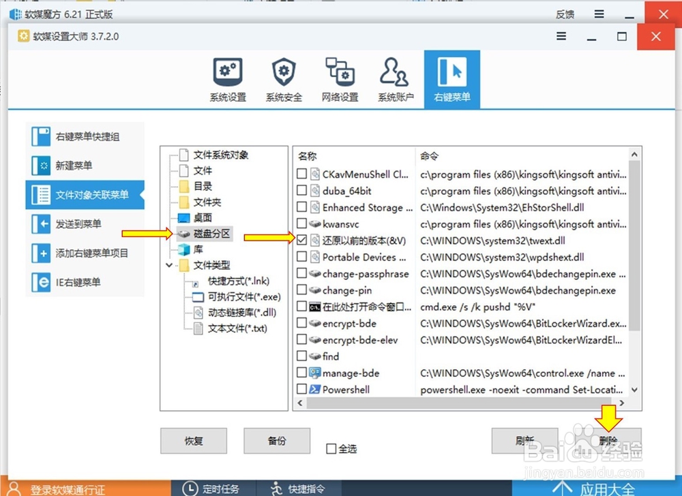Click 反馈 in the top bar
This screenshot has width=682, height=496.
(x=565, y=14)
